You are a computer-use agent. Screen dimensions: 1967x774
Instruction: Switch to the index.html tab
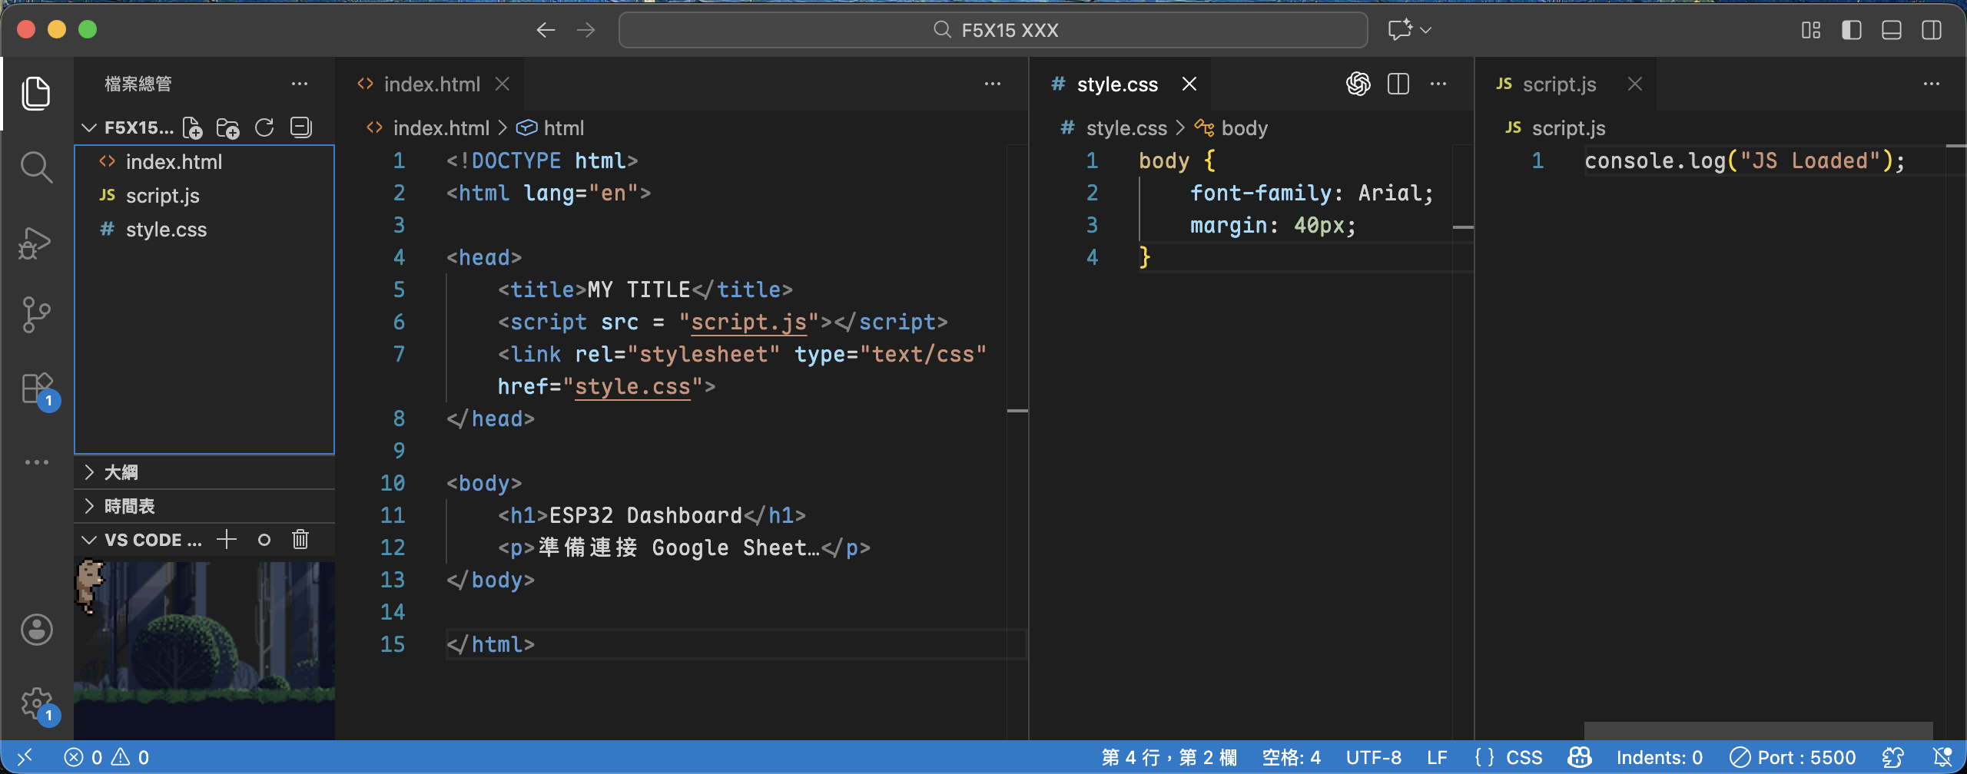(x=431, y=84)
